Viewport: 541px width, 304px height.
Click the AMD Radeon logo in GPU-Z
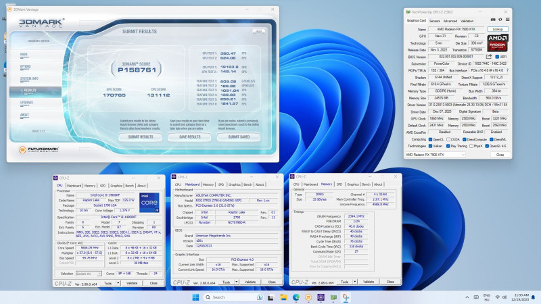(x=498, y=43)
